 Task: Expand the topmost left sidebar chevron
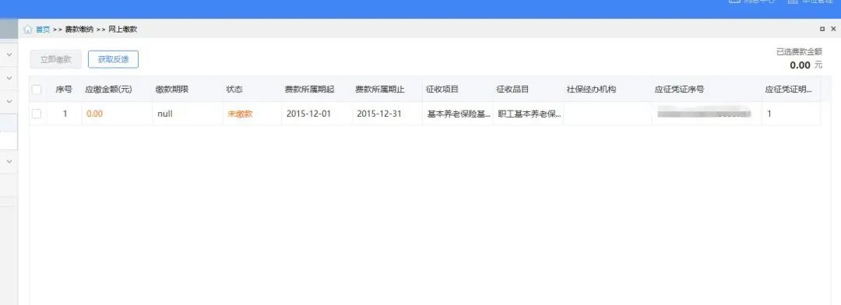tap(9, 54)
